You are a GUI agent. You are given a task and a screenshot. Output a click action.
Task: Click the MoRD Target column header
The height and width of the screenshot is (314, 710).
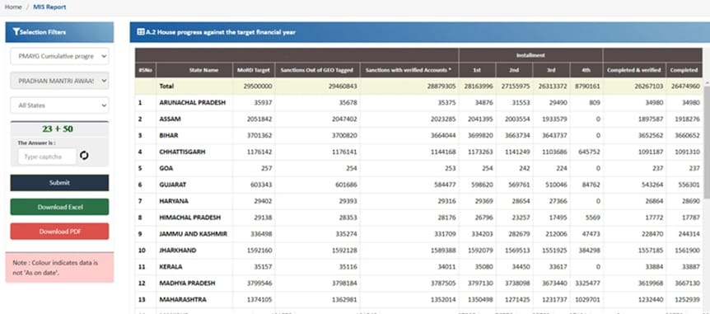pos(254,70)
